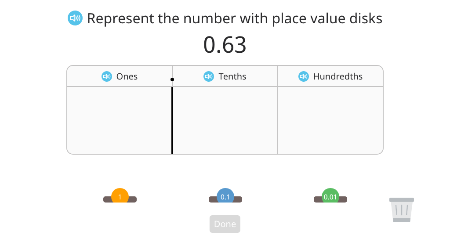Click inside the Tenths column area
450x246 pixels.
pyautogui.click(x=225, y=120)
